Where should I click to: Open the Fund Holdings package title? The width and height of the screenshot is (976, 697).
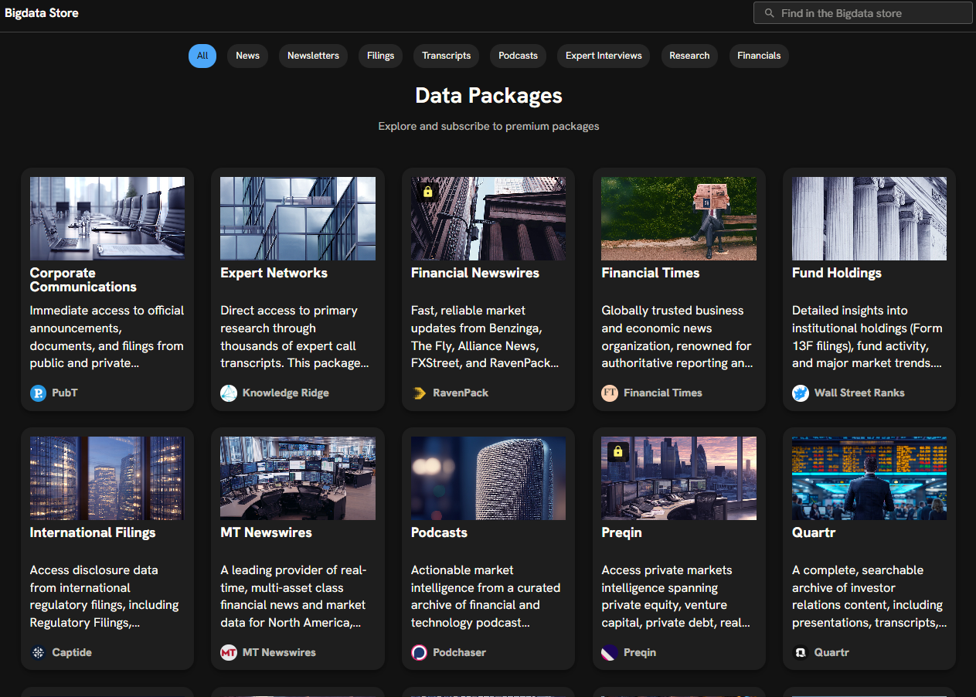(837, 273)
